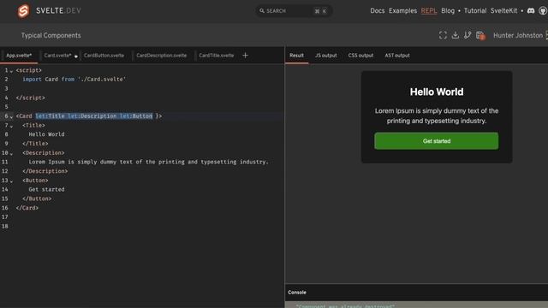The image size is (548, 308).
Task: Click 'Hello World' text on line 8
Action: (46, 134)
